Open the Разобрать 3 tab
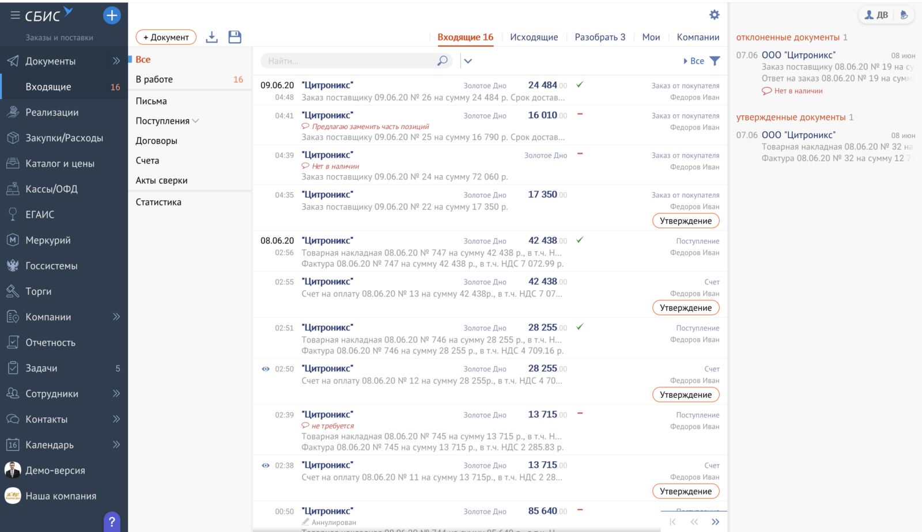Viewport: 922px width, 532px height. pyautogui.click(x=600, y=37)
